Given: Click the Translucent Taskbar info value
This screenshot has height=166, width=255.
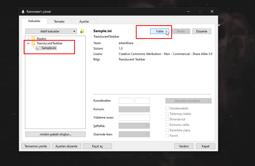Looking at the screenshot, I should click(132, 59).
